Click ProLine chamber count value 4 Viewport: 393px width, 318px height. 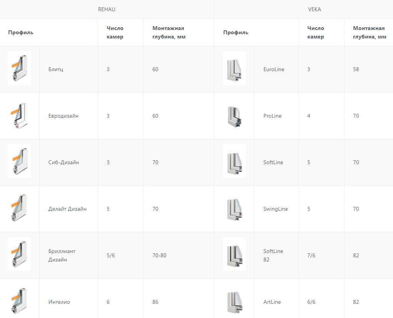[x=308, y=116]
